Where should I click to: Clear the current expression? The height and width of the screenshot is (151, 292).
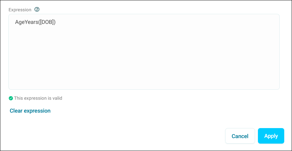[x=30, y=111]
